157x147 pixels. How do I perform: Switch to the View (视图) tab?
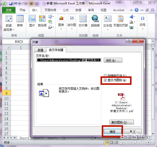[103, 10]
